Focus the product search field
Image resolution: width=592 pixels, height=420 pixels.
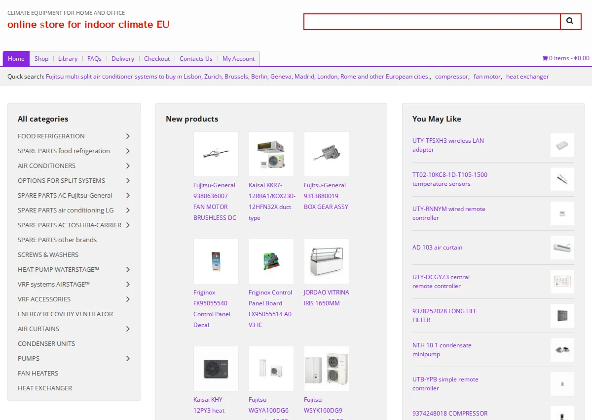click(x=432, y=22)
